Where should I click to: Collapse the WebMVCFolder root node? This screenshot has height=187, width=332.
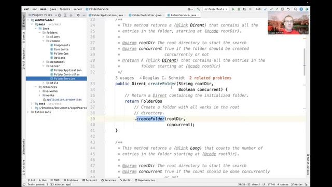[29, 20]
